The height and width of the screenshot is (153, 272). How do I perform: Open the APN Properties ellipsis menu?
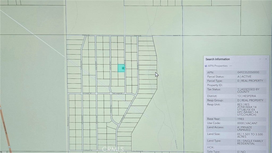pos(231,66)
